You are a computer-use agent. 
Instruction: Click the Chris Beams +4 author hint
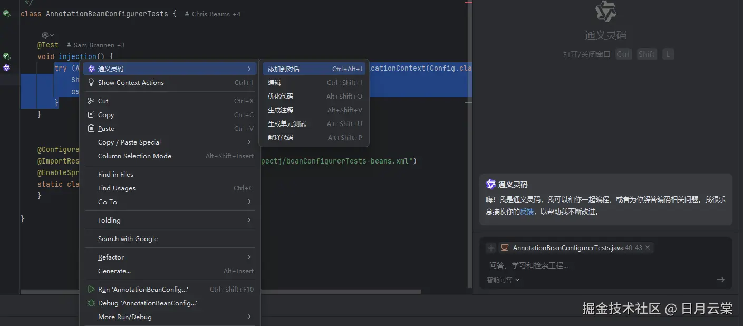pyautogui.click(x=213, y=14)
